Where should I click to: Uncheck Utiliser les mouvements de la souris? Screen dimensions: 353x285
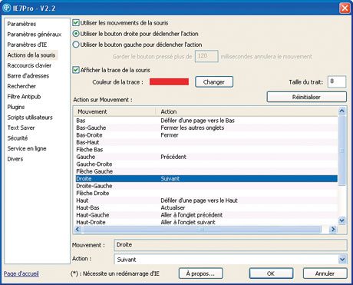pos(76,23)
